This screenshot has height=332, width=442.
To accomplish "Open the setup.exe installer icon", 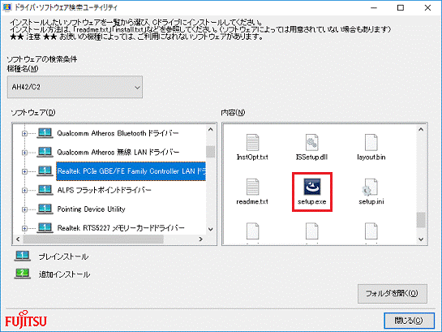I will pos(311,187).
